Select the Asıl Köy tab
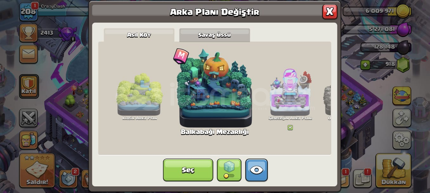The height and width of the screenshot is (193, 430). [139, 35]
